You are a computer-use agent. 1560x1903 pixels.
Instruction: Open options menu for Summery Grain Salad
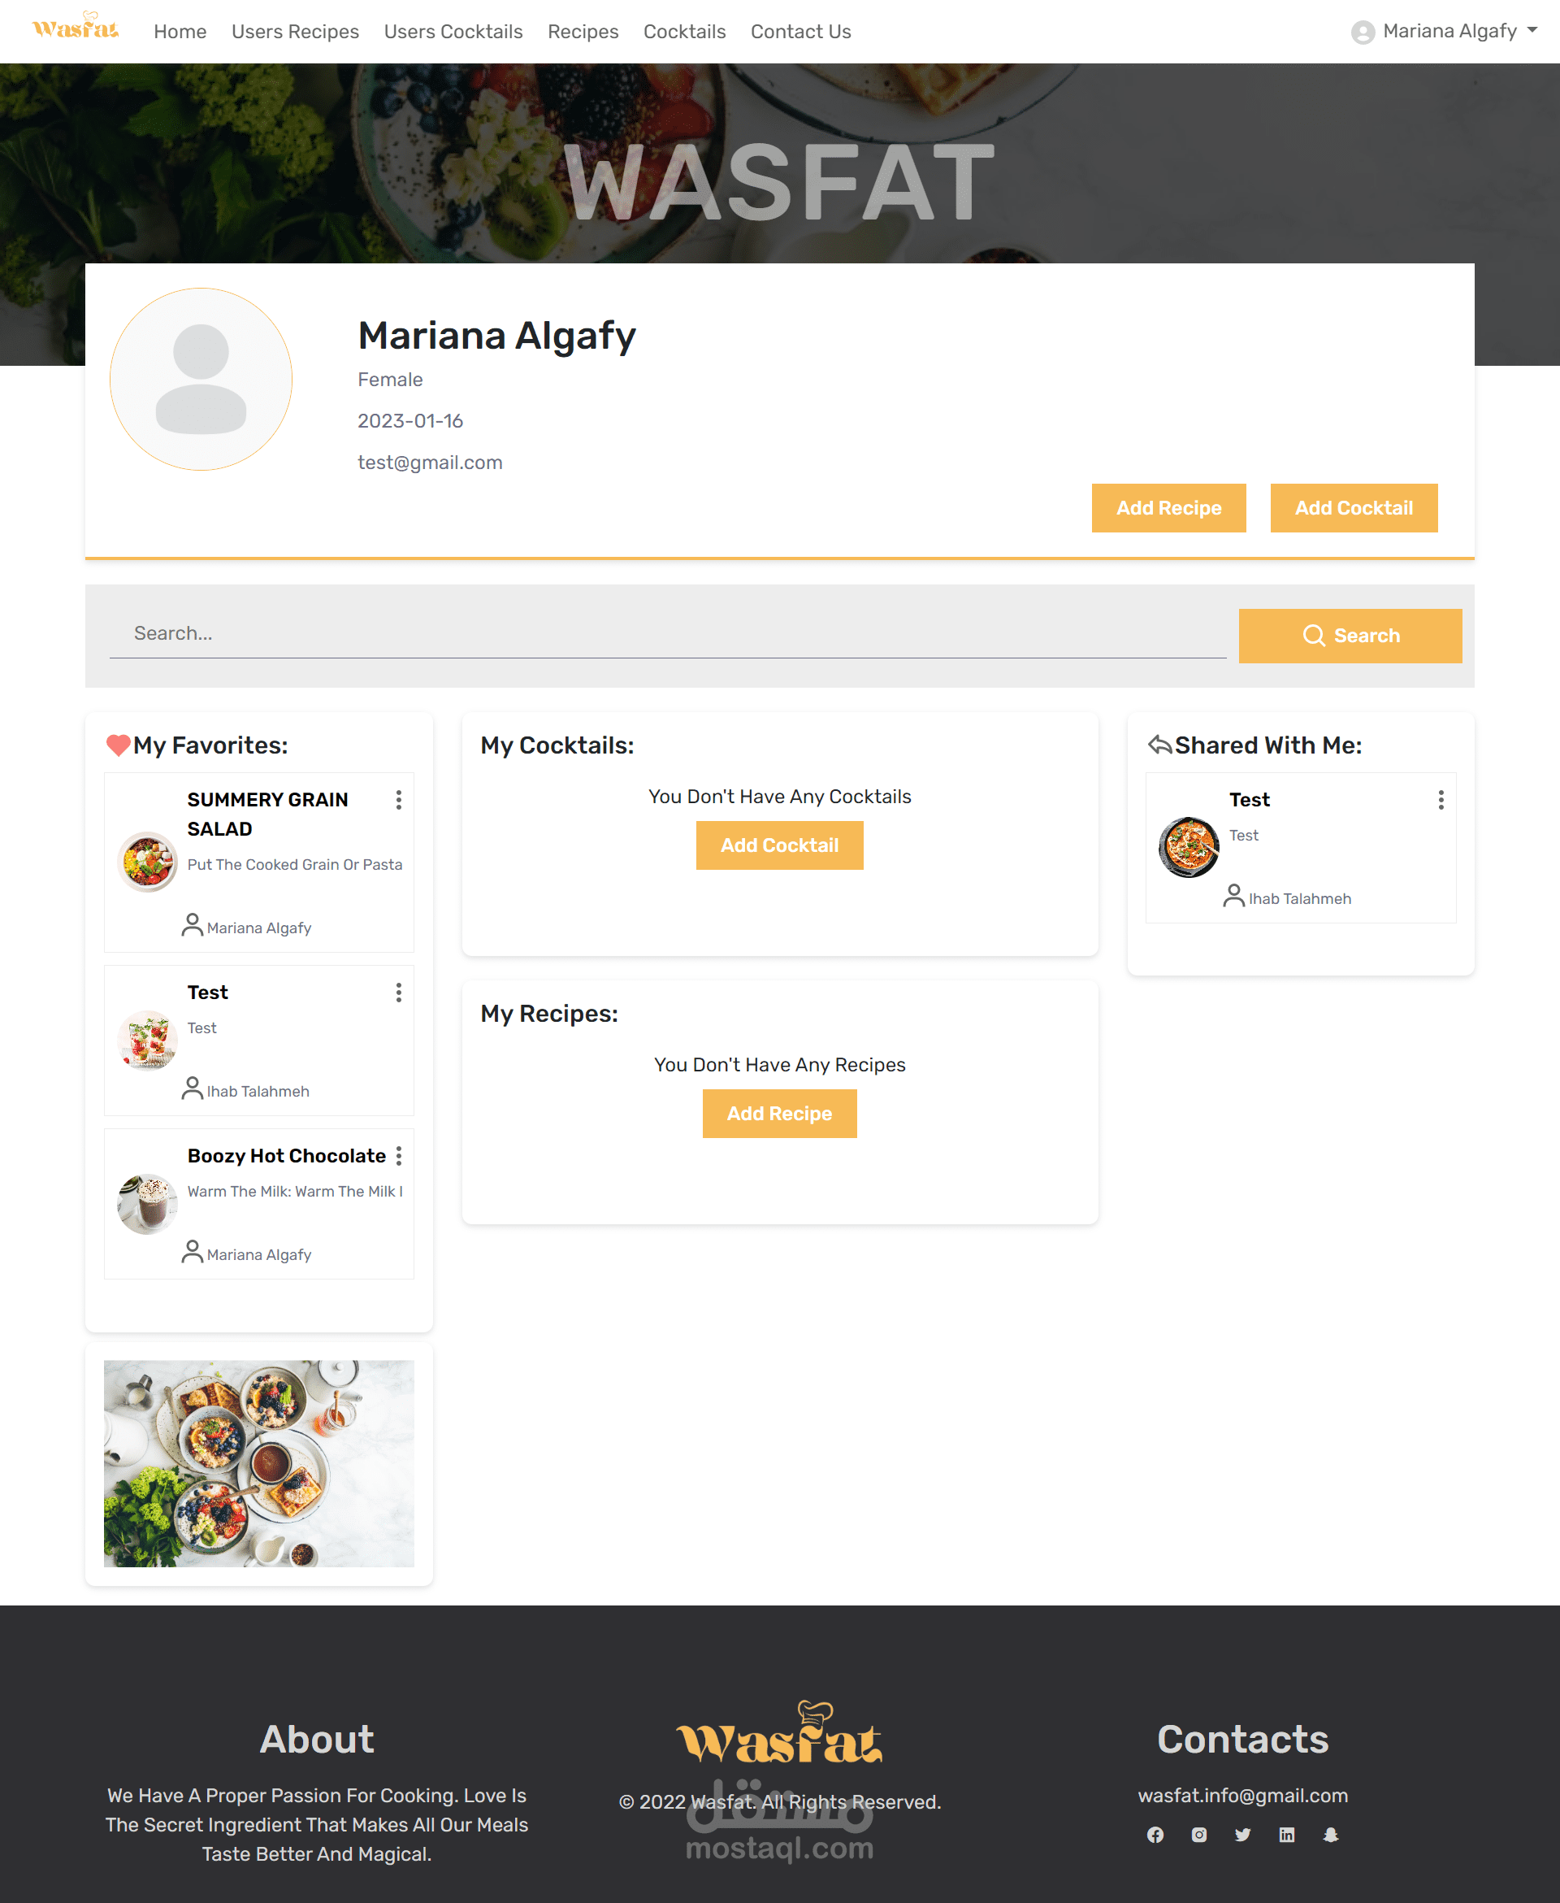click(399, 800)
